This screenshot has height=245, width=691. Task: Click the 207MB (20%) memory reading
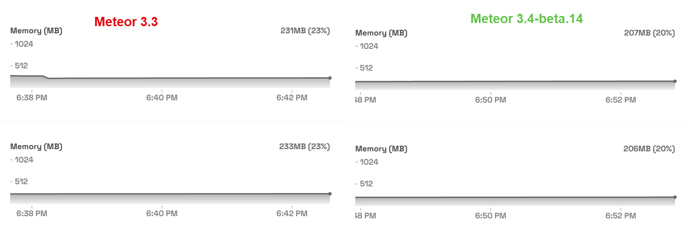click(x=649, y=33)
